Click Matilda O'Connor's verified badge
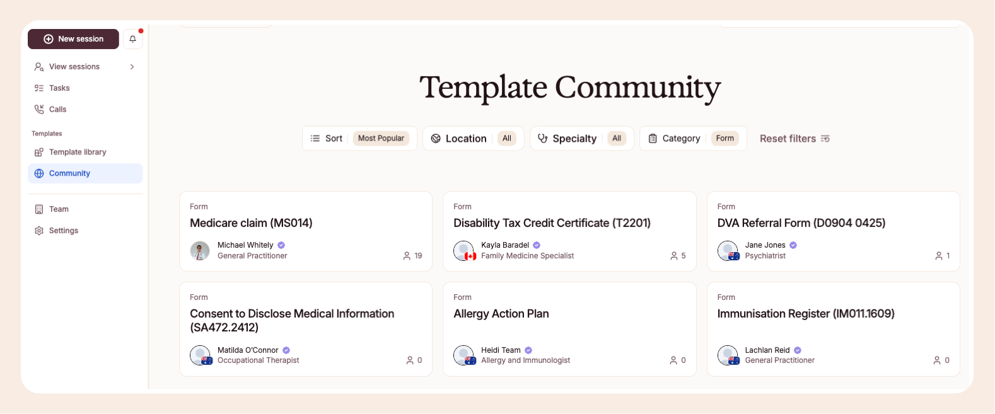Image resolution: width=995 pixels, height=414 pixels. click(x=286, y=350)
